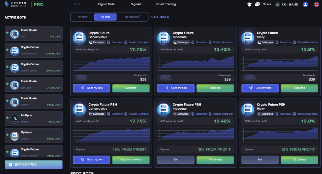Click Crypto Future PSH Conservative bot icon
The height and width of the screenshot is (174, 322).
tap(79, 110)
